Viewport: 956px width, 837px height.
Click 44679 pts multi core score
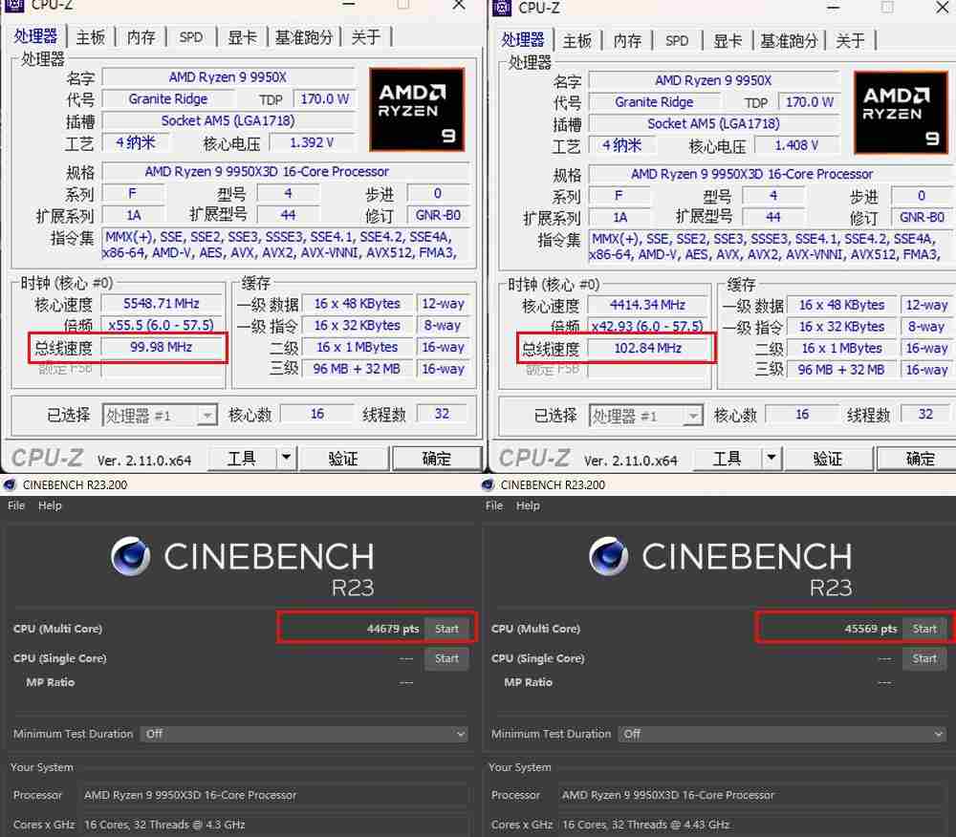(x=393, y=629)
